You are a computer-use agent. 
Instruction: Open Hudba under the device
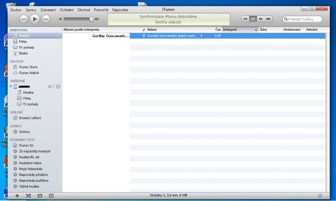coord(35,93)
